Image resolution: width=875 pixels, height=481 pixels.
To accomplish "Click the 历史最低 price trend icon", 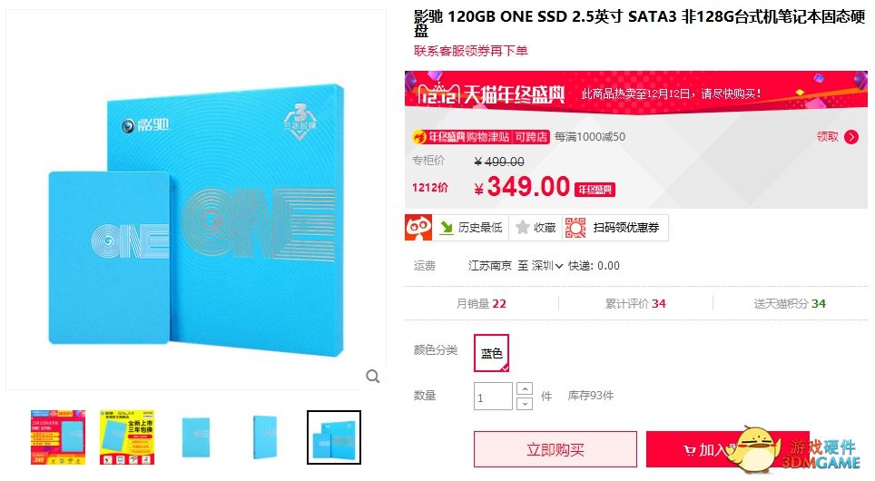I will (447, 227).
